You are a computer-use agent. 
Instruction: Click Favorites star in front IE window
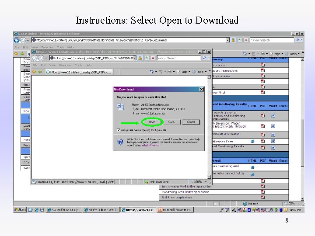34,72
